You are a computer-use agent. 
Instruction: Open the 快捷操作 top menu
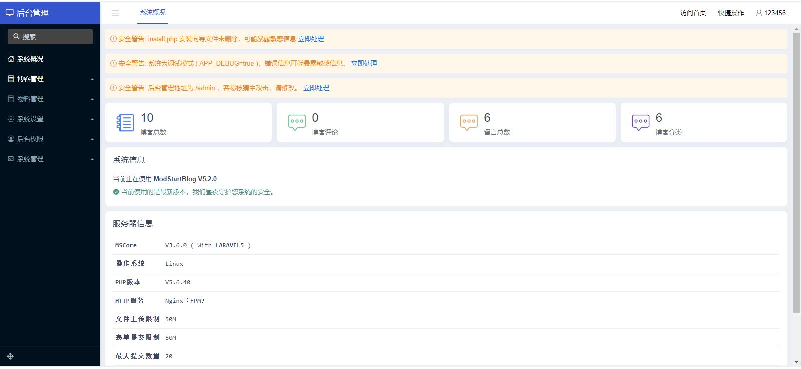tap(731, 13)
